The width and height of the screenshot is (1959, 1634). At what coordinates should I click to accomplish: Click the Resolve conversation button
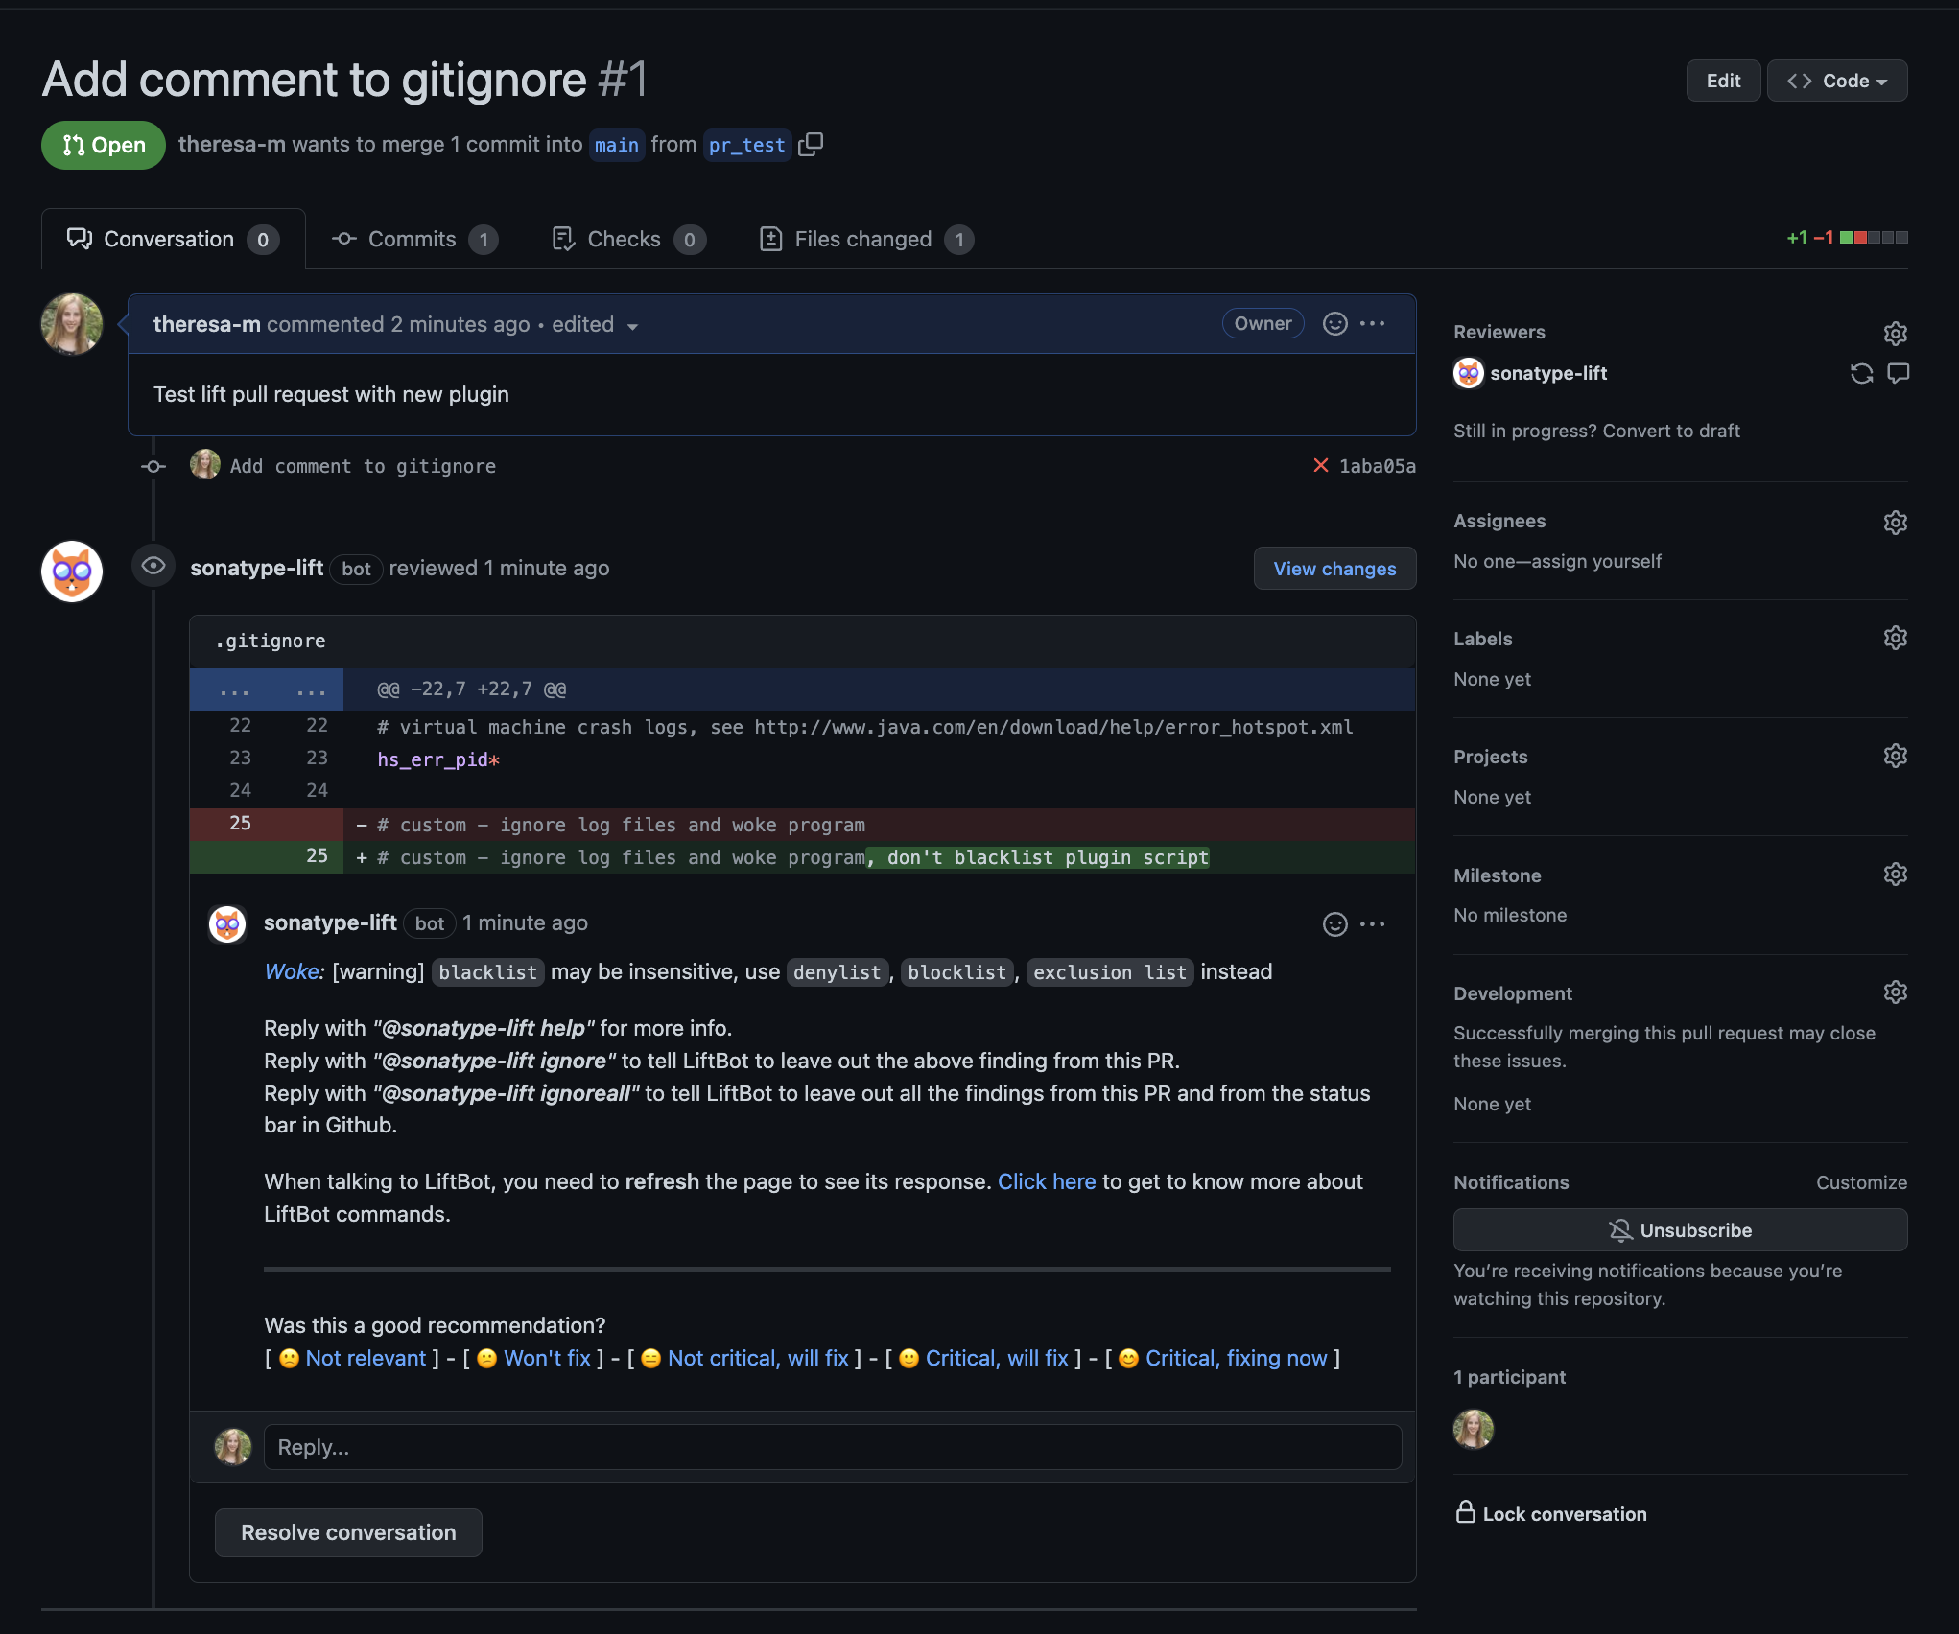tap(348, 1532)
